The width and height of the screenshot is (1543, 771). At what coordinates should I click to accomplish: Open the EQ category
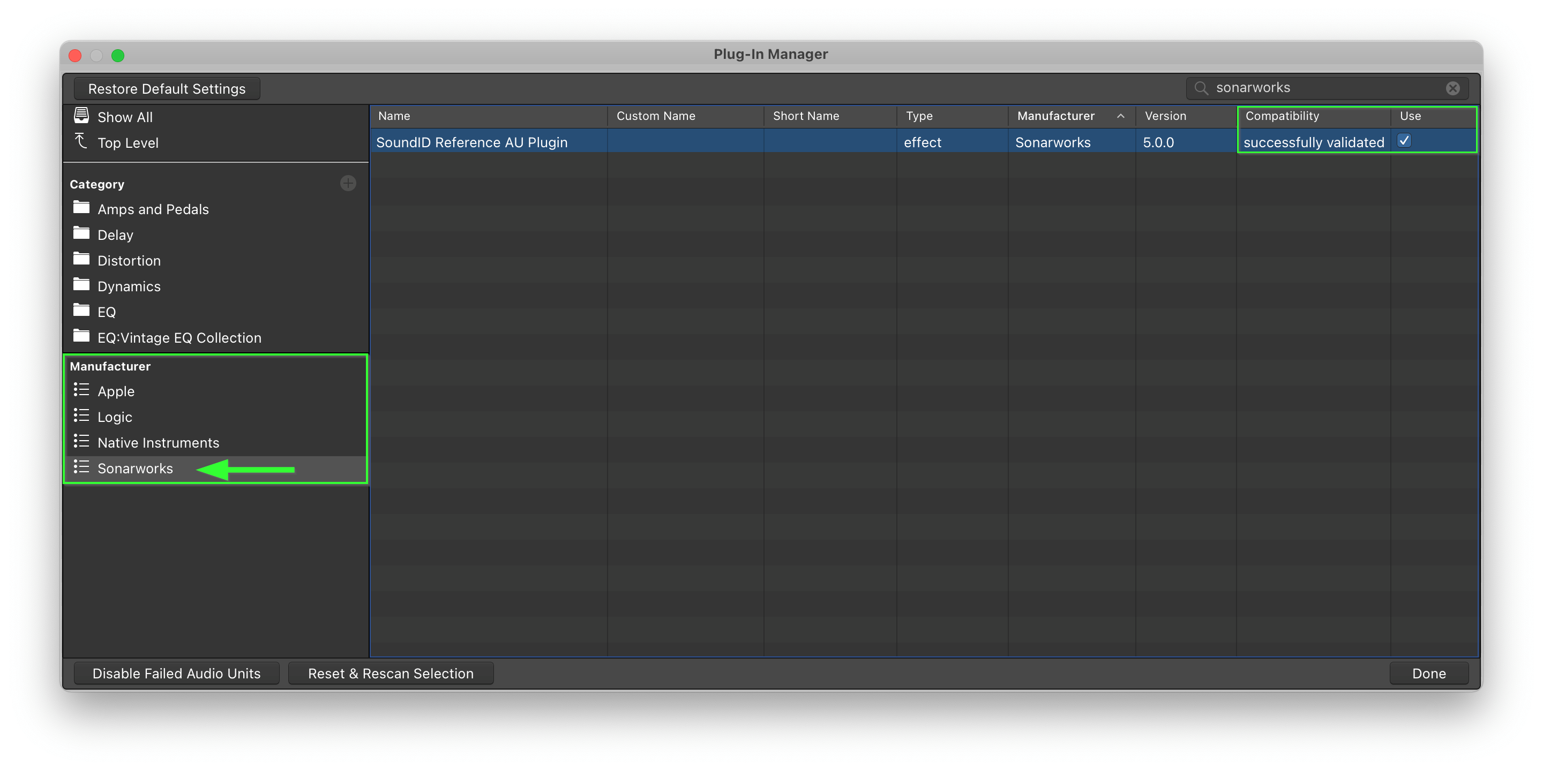click(215, 312)
